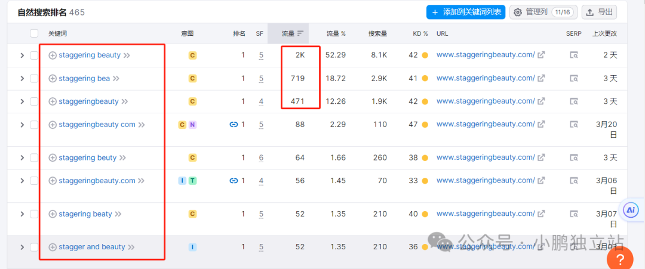This screenshot has width=645, height=269.
Task: Toggle the select-all checkbox in header
Action: [34, 33]
